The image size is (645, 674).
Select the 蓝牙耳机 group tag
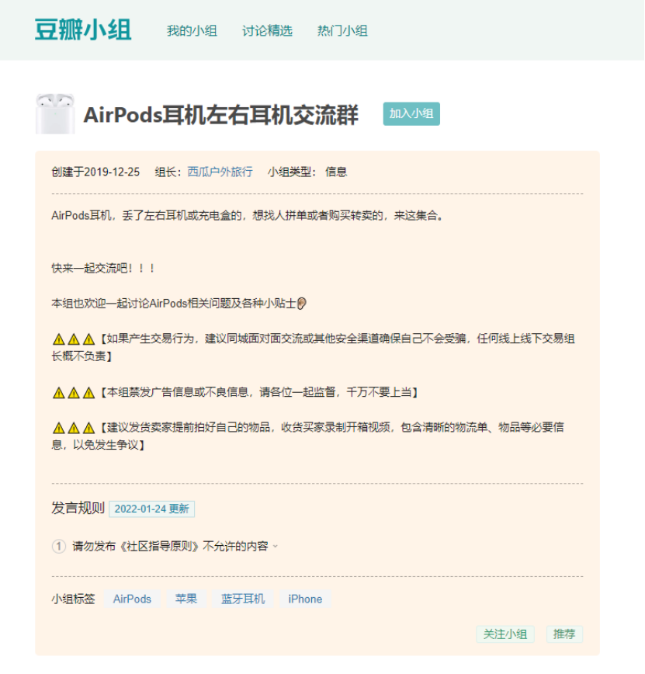pos(243,599)
